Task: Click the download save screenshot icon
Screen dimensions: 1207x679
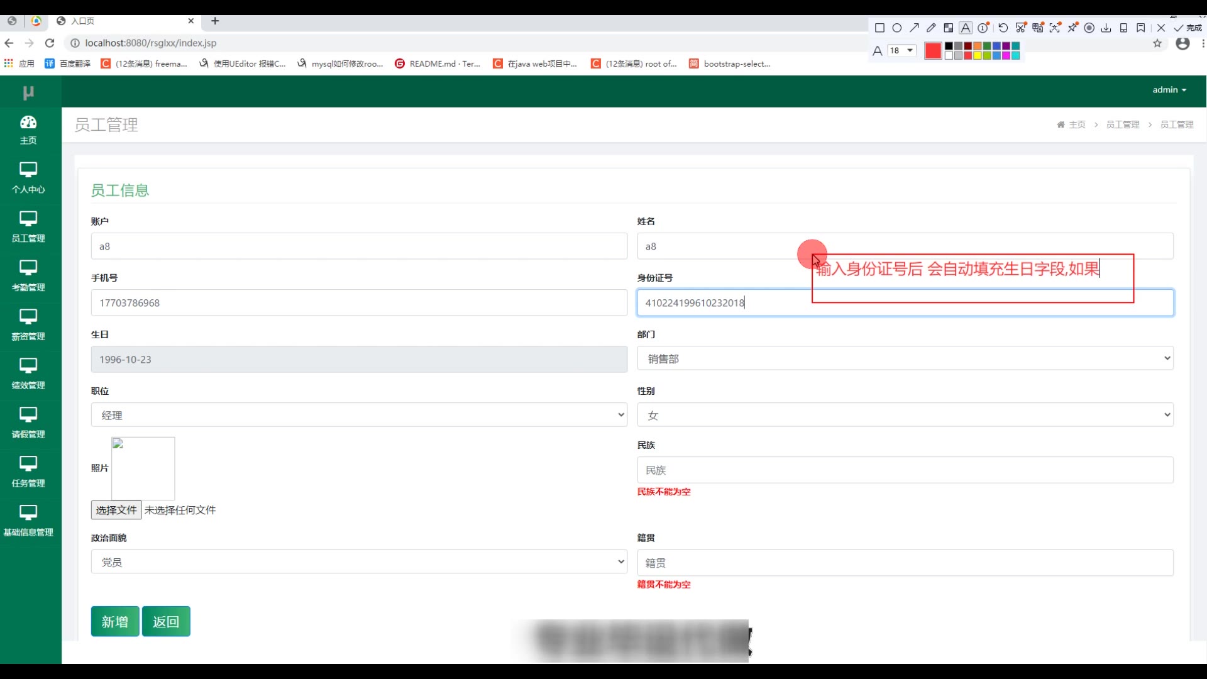Action: click(x=1106, y=28)
